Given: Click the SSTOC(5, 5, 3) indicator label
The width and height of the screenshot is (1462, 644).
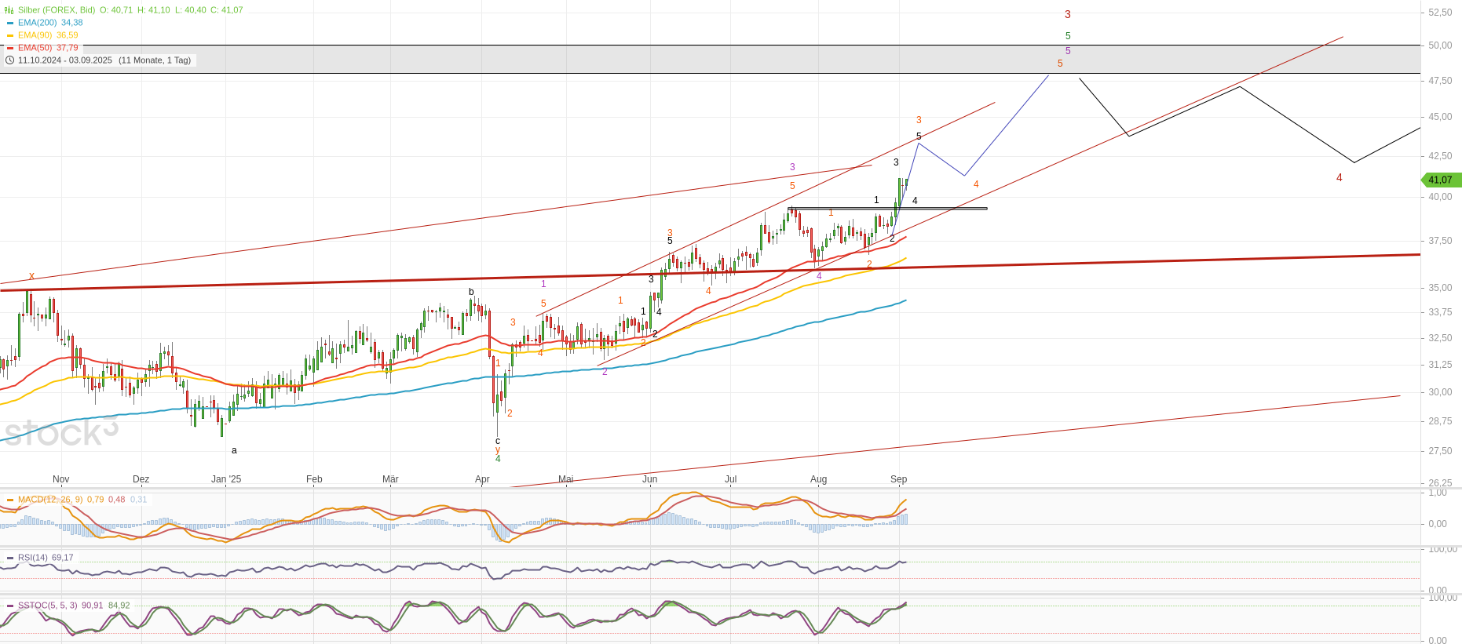Looking at the screenshot, I should 47,606.
